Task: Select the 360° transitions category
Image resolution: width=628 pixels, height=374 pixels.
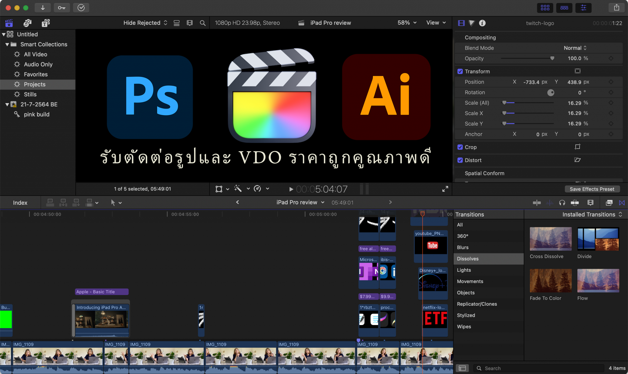Action: (x=488, y=236)
